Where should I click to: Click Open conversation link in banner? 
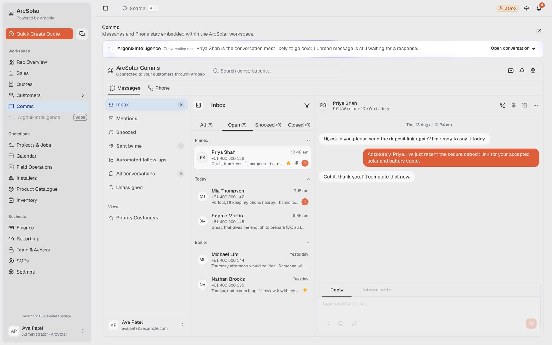pyautogui.click(x=513, y=48)
